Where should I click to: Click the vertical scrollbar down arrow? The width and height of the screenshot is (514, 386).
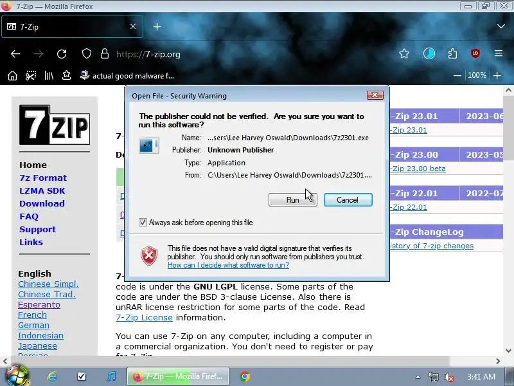508,350
